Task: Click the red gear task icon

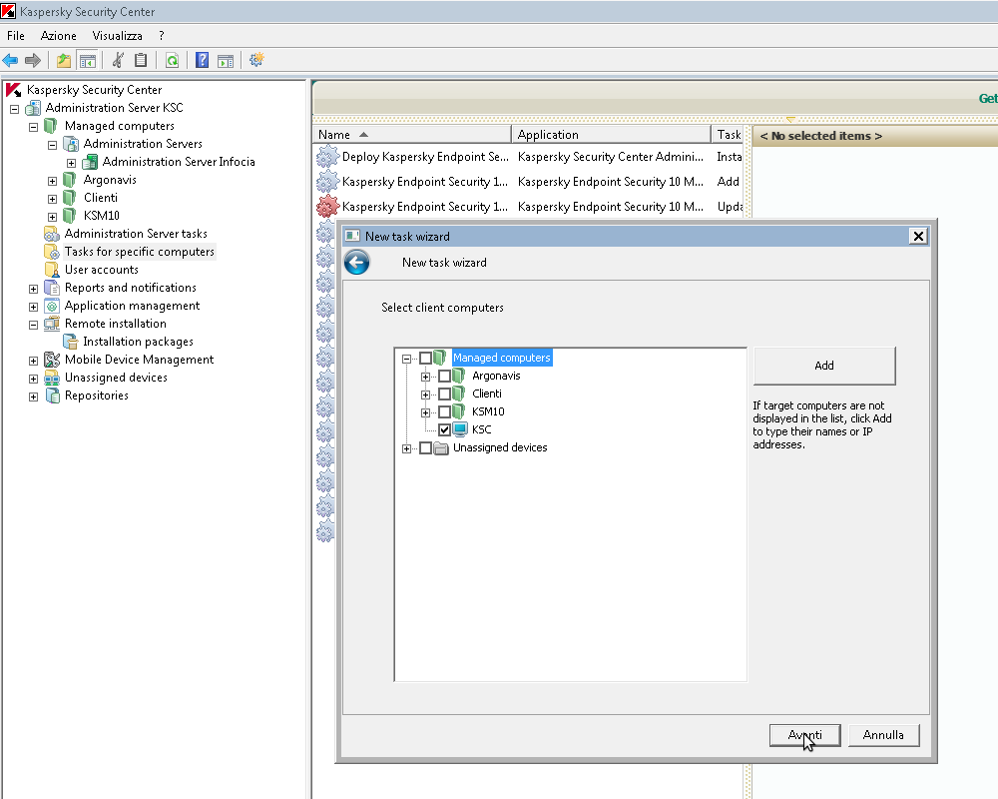Action: coord(327,206)
